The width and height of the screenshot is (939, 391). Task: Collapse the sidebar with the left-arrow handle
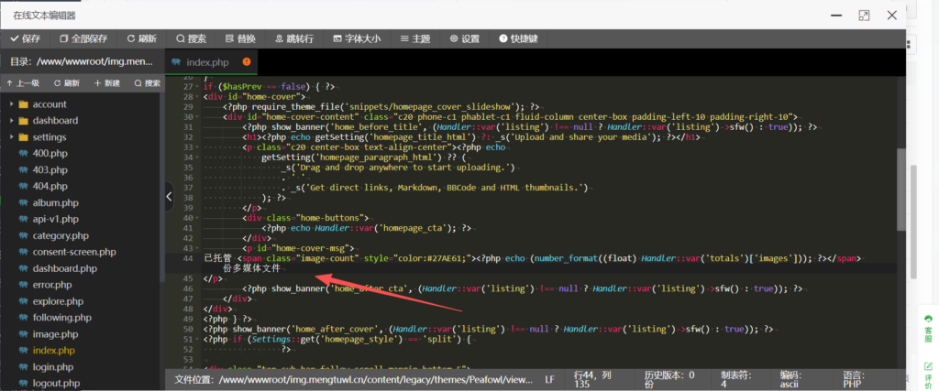(169, 196)
